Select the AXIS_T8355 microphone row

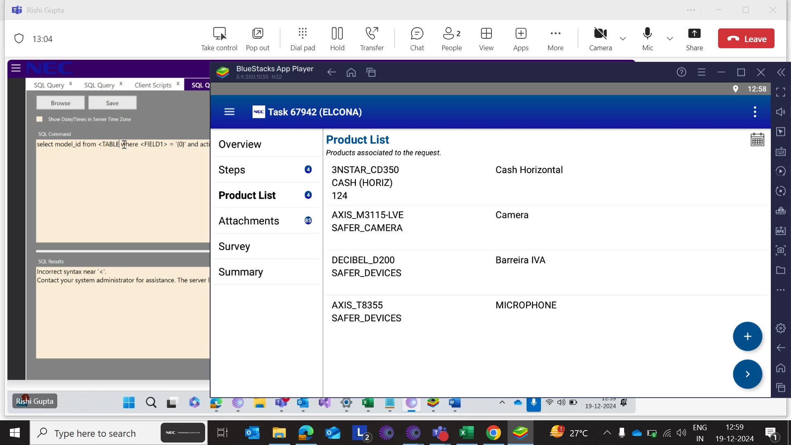tap(547, 317)
